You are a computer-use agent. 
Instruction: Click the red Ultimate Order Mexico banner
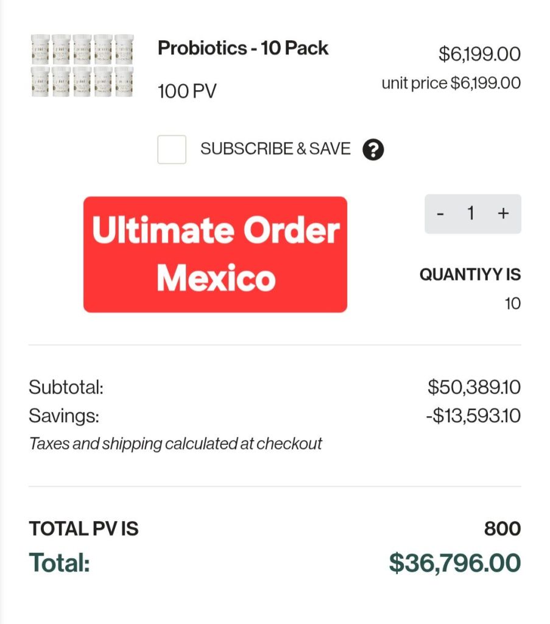click(x=215, y=254)
